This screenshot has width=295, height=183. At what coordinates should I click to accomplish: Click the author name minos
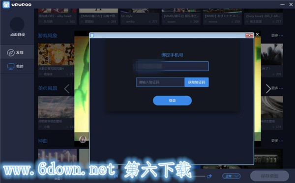click(x=213, y=22)
